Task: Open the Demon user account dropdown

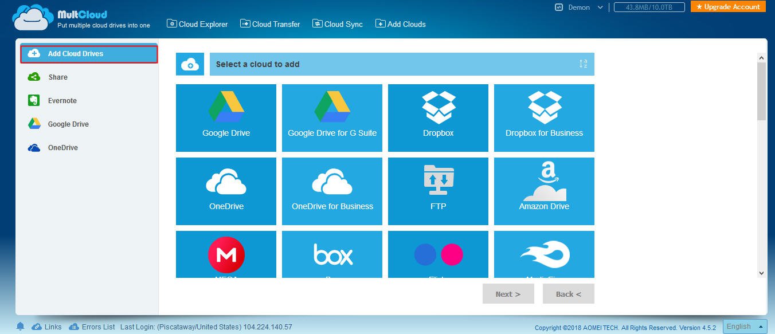Action: click(585, 7)
